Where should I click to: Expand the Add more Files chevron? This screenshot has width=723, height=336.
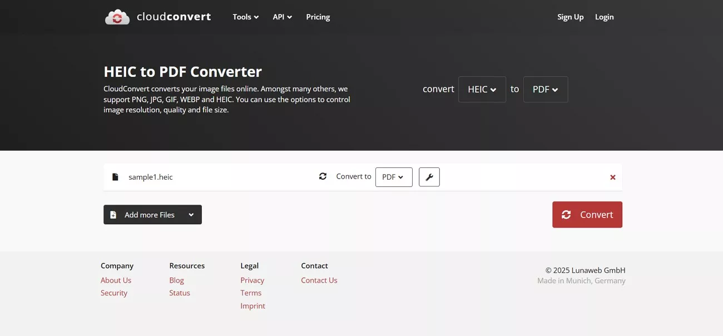point(191,214)
